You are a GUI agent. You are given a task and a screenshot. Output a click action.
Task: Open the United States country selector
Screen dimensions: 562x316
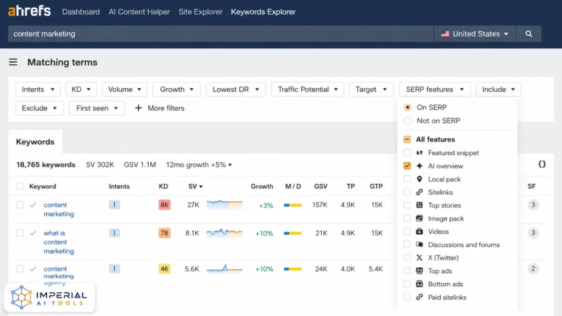(x=475, y=33)
